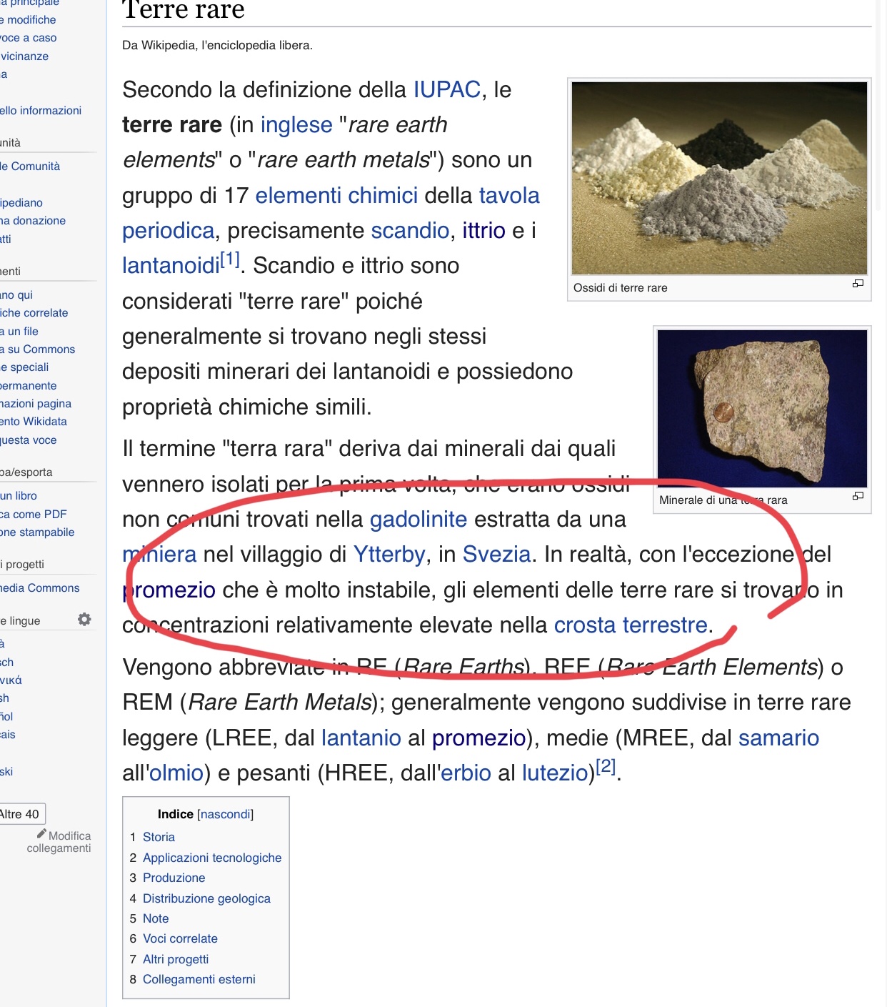Open the gadolinite mineral link
The width and height of the screenshot is (887, 1007).
pos(419,520)
